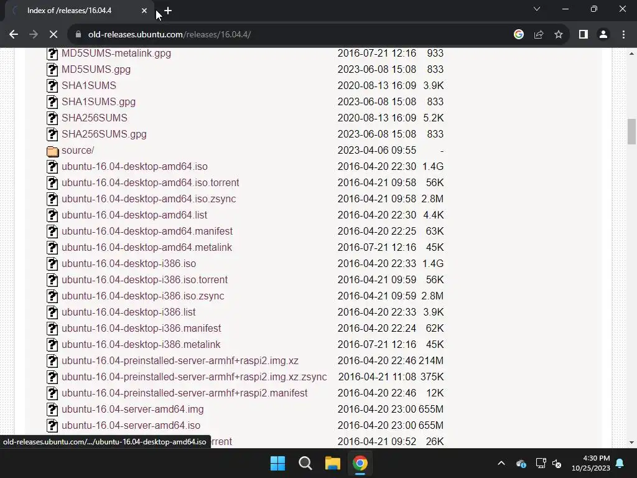This screenshot has height=478, width=637.
Task: Show hidden system tray icons
Action: (501, 463)
